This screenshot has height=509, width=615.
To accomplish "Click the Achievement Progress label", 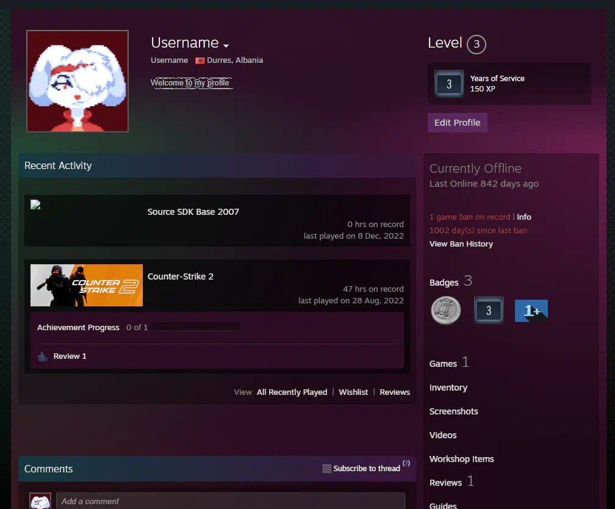I will 78,327.
